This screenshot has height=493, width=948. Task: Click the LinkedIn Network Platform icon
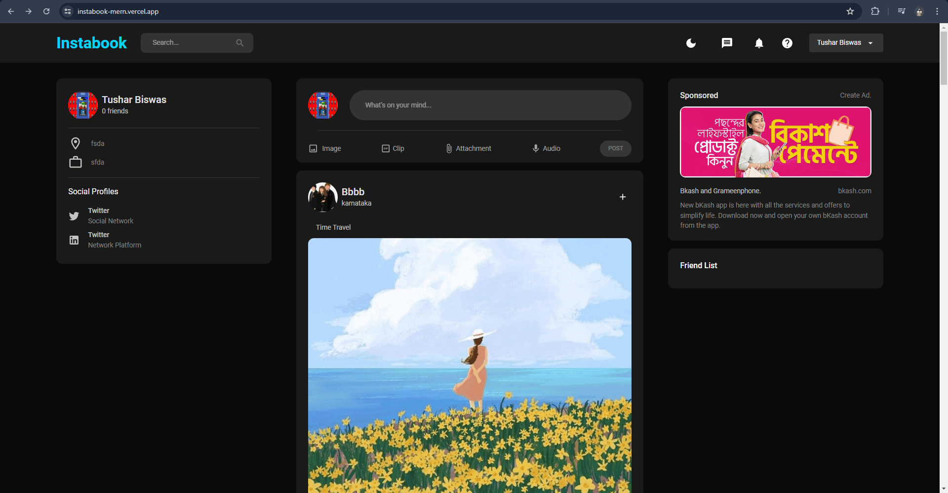point(74,240)
